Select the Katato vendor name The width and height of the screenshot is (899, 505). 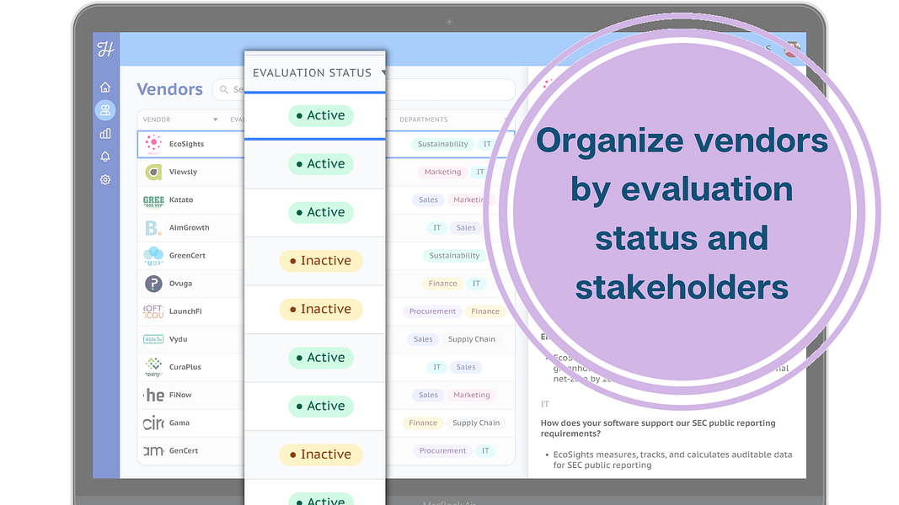click(181, 199)
